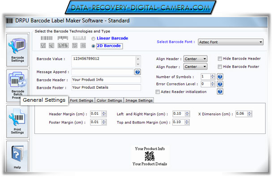
Task: Click help icon for Number of Symbols
Action: point(220,77)
